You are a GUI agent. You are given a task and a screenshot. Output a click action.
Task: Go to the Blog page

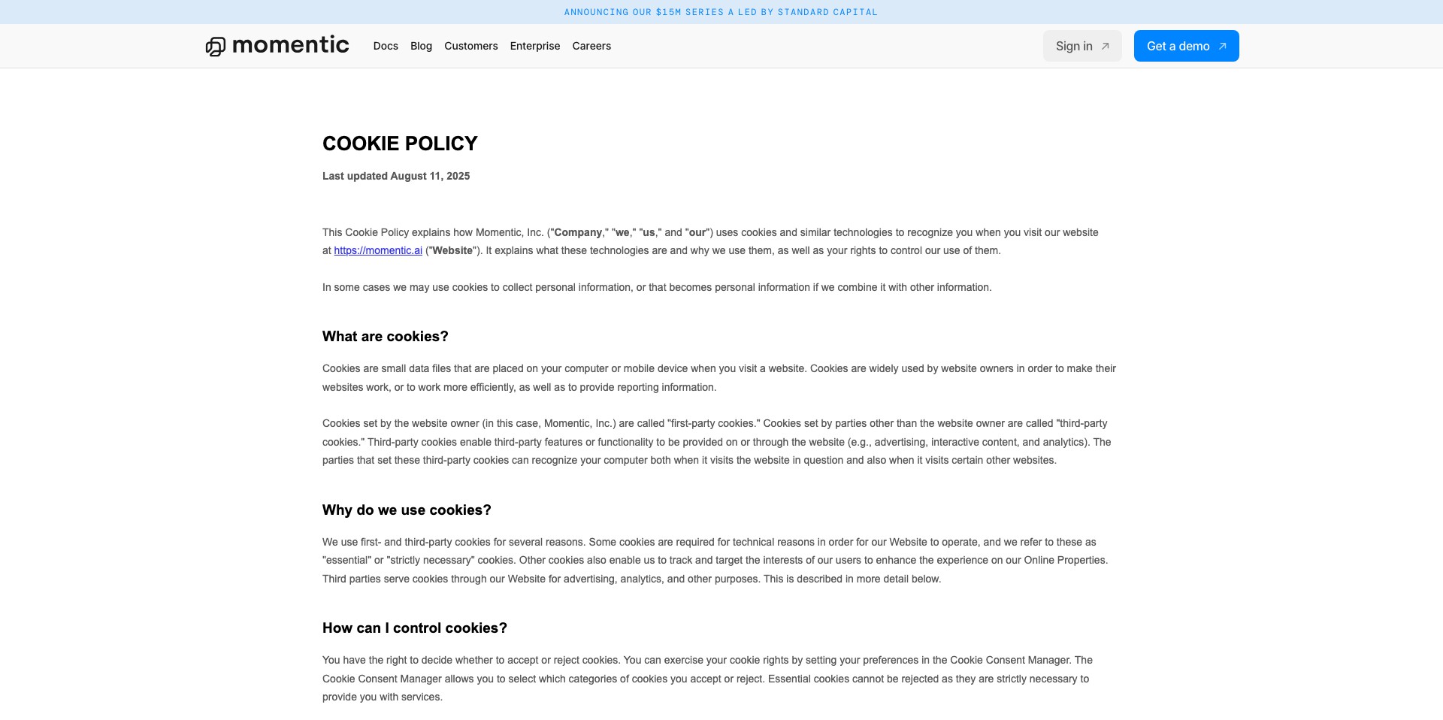[x=421, y=46]
